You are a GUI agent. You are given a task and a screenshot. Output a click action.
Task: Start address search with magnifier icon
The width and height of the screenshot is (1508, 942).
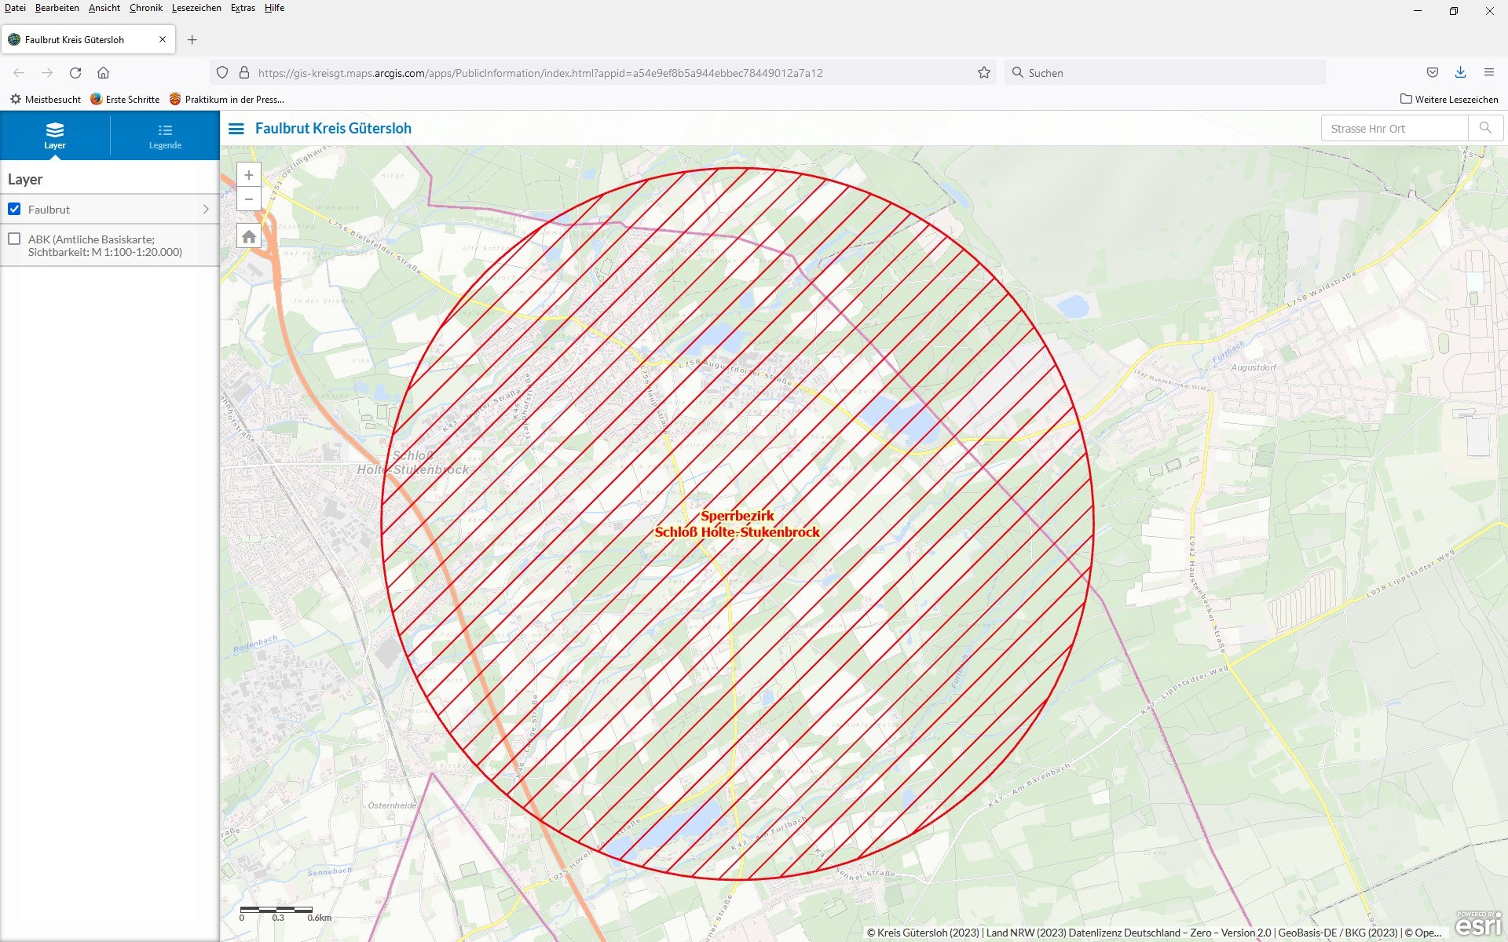pos(1485,127)
